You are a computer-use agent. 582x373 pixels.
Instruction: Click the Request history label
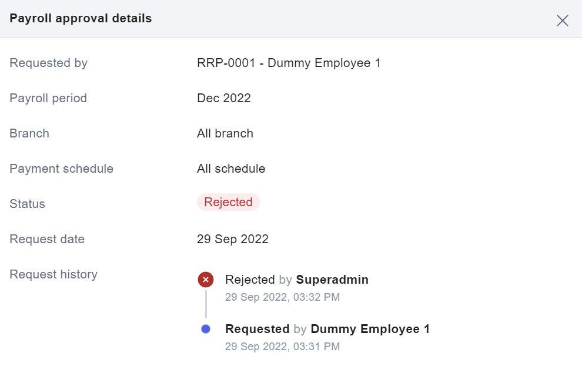coord(53,274)
